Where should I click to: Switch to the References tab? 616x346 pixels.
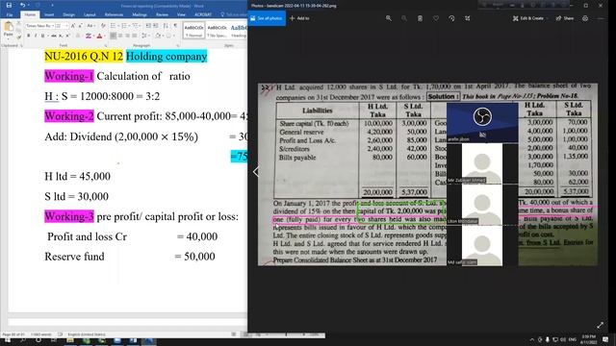point(114,15)
